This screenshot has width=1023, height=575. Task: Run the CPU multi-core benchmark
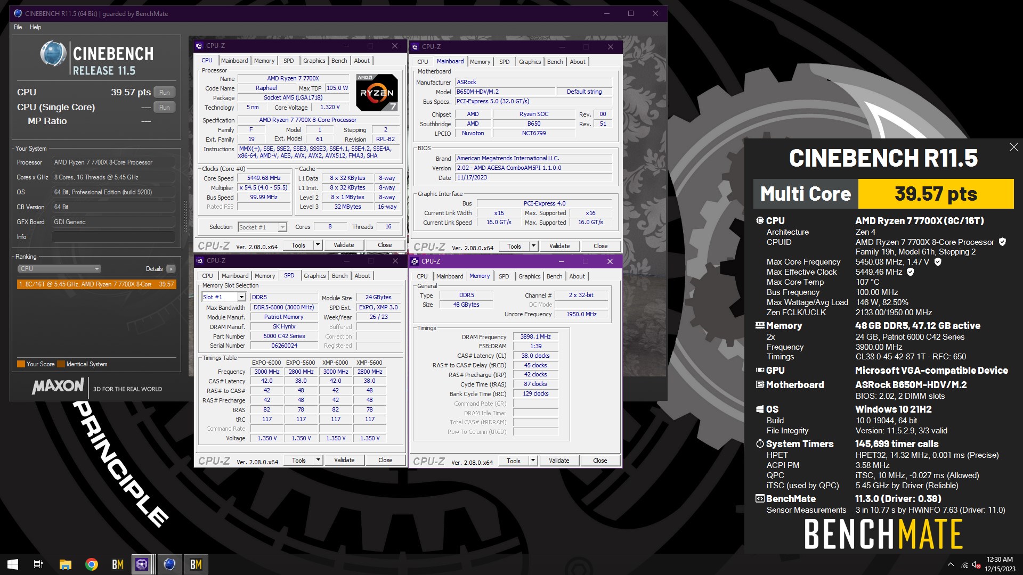pyautogui.click(x=165, y=93)
